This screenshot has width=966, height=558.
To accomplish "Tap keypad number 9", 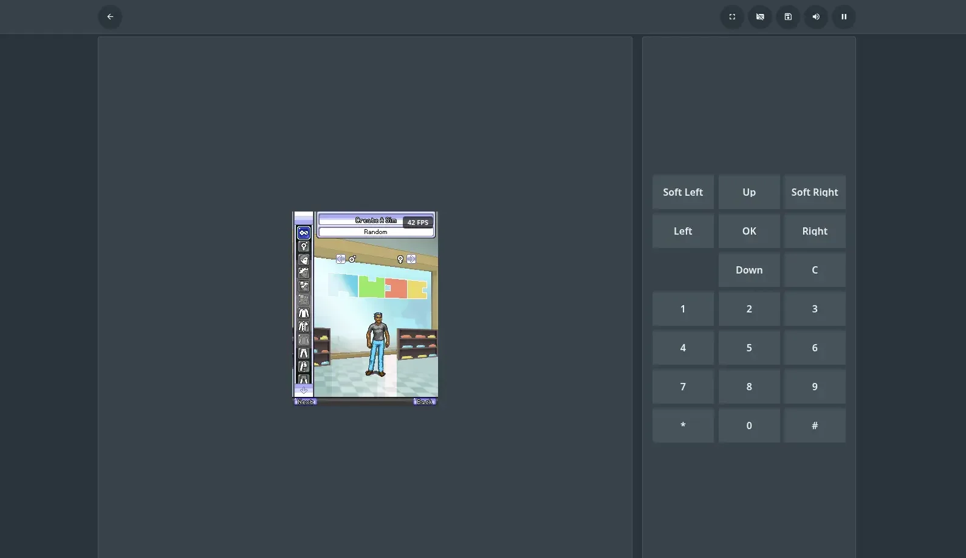I will coord(815,387).
